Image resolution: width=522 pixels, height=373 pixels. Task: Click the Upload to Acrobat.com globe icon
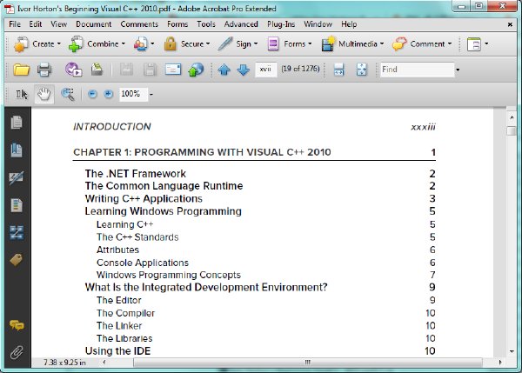(196, 70)
